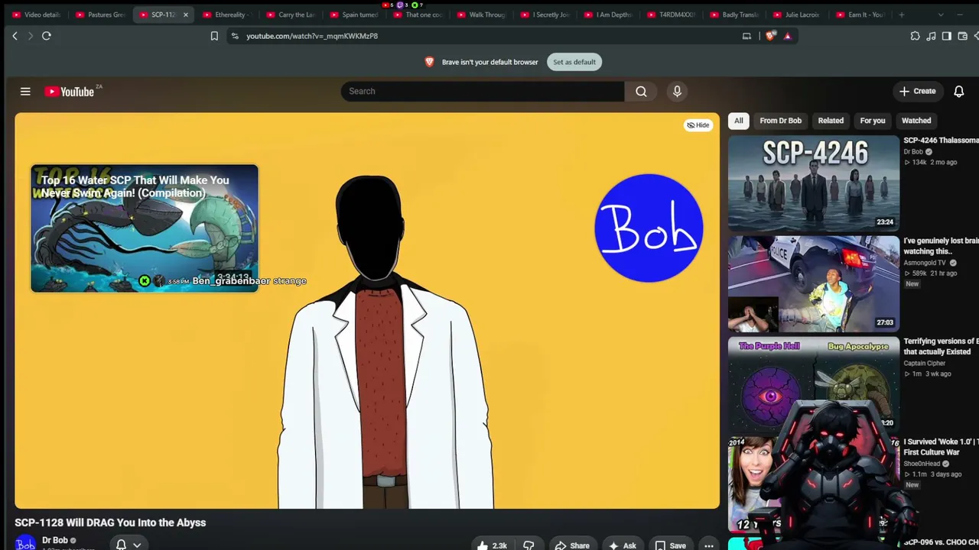The height and width of the screenshot is (550, 979).
Task: Open a new browser tab
Action: click(901, 15)
